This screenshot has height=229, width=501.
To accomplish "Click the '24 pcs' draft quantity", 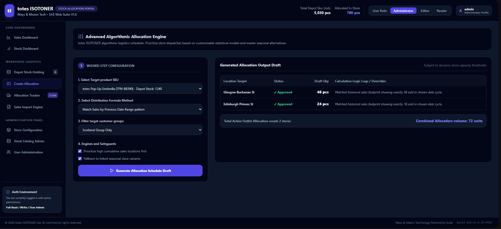I will point(323,104).
